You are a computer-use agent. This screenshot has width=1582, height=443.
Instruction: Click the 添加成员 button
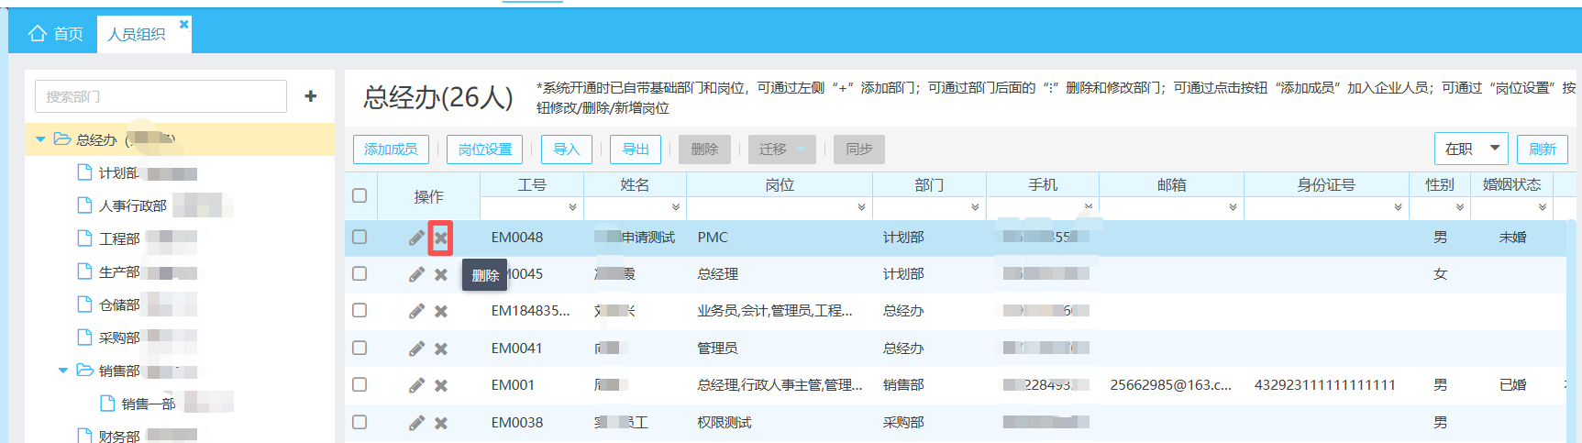pos(391,150)
